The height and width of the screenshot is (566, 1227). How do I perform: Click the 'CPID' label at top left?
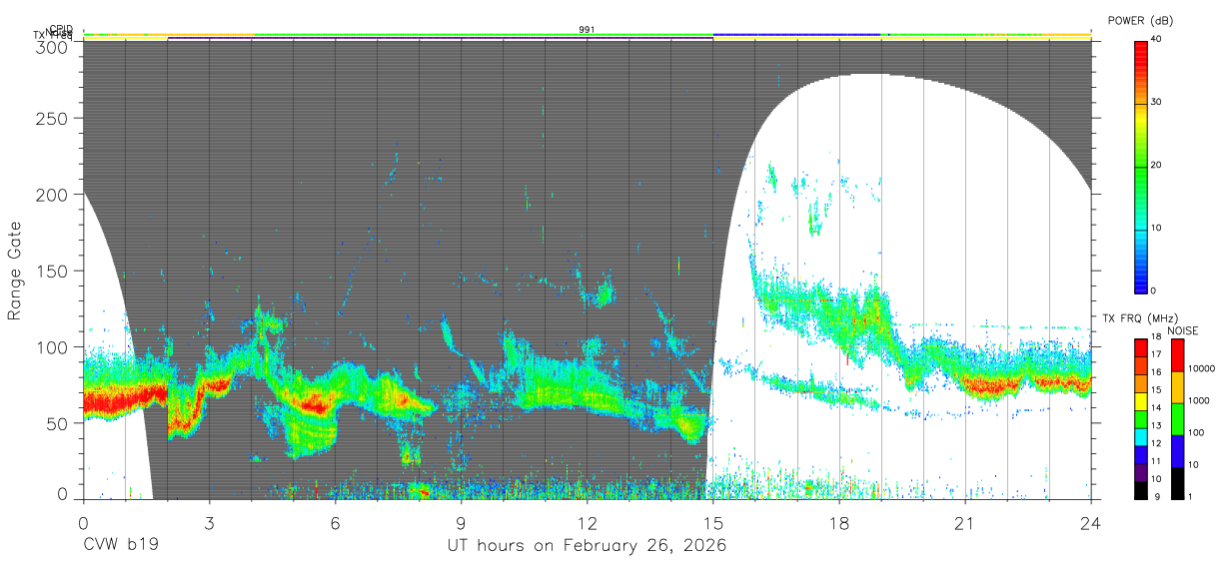[x=61, y=29]
